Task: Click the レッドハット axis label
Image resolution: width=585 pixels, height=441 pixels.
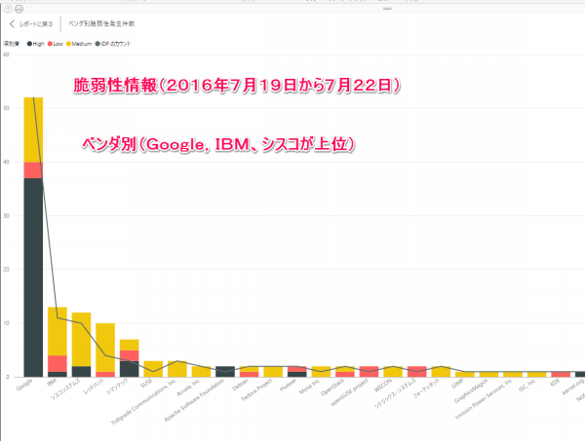Action: (x=94, y=387)
